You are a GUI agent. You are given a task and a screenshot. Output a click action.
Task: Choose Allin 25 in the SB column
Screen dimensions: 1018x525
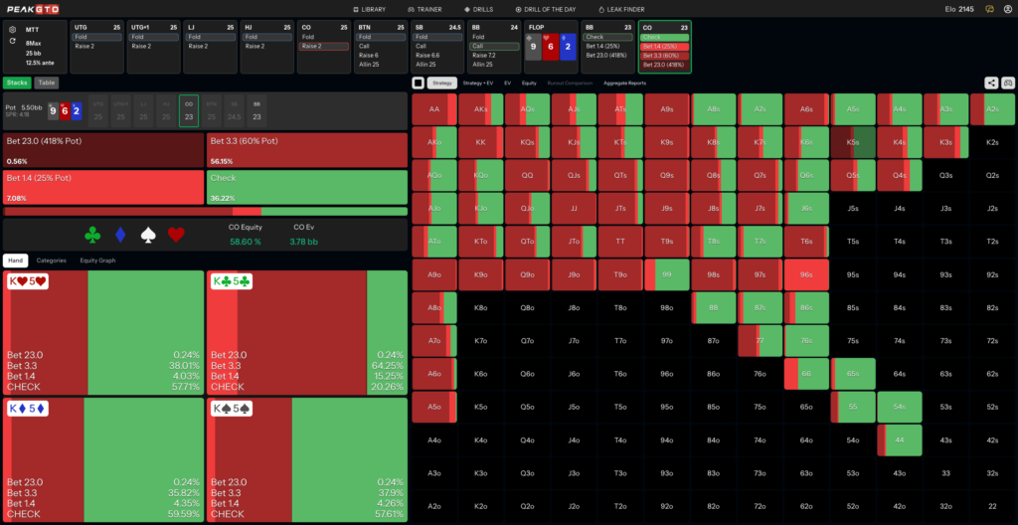pos(437,65)
